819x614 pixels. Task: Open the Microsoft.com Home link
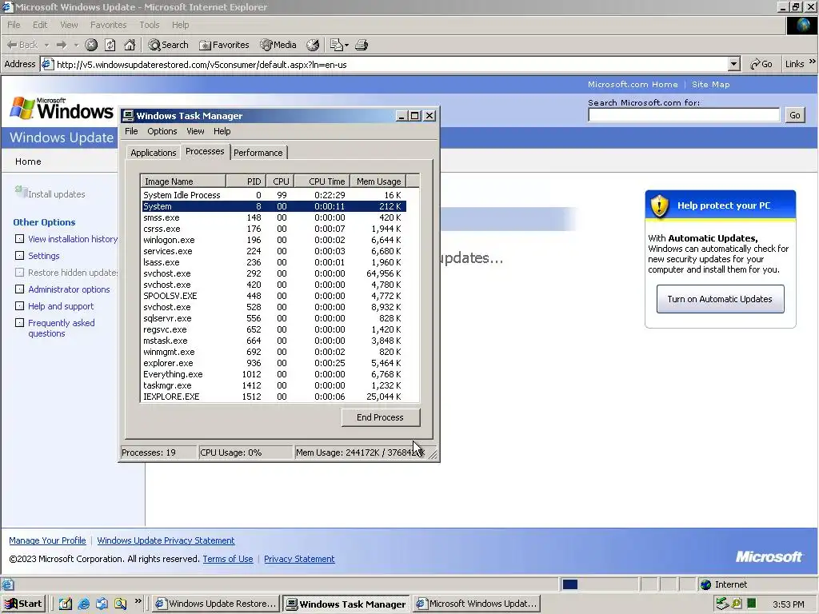(x=633, y=84)
